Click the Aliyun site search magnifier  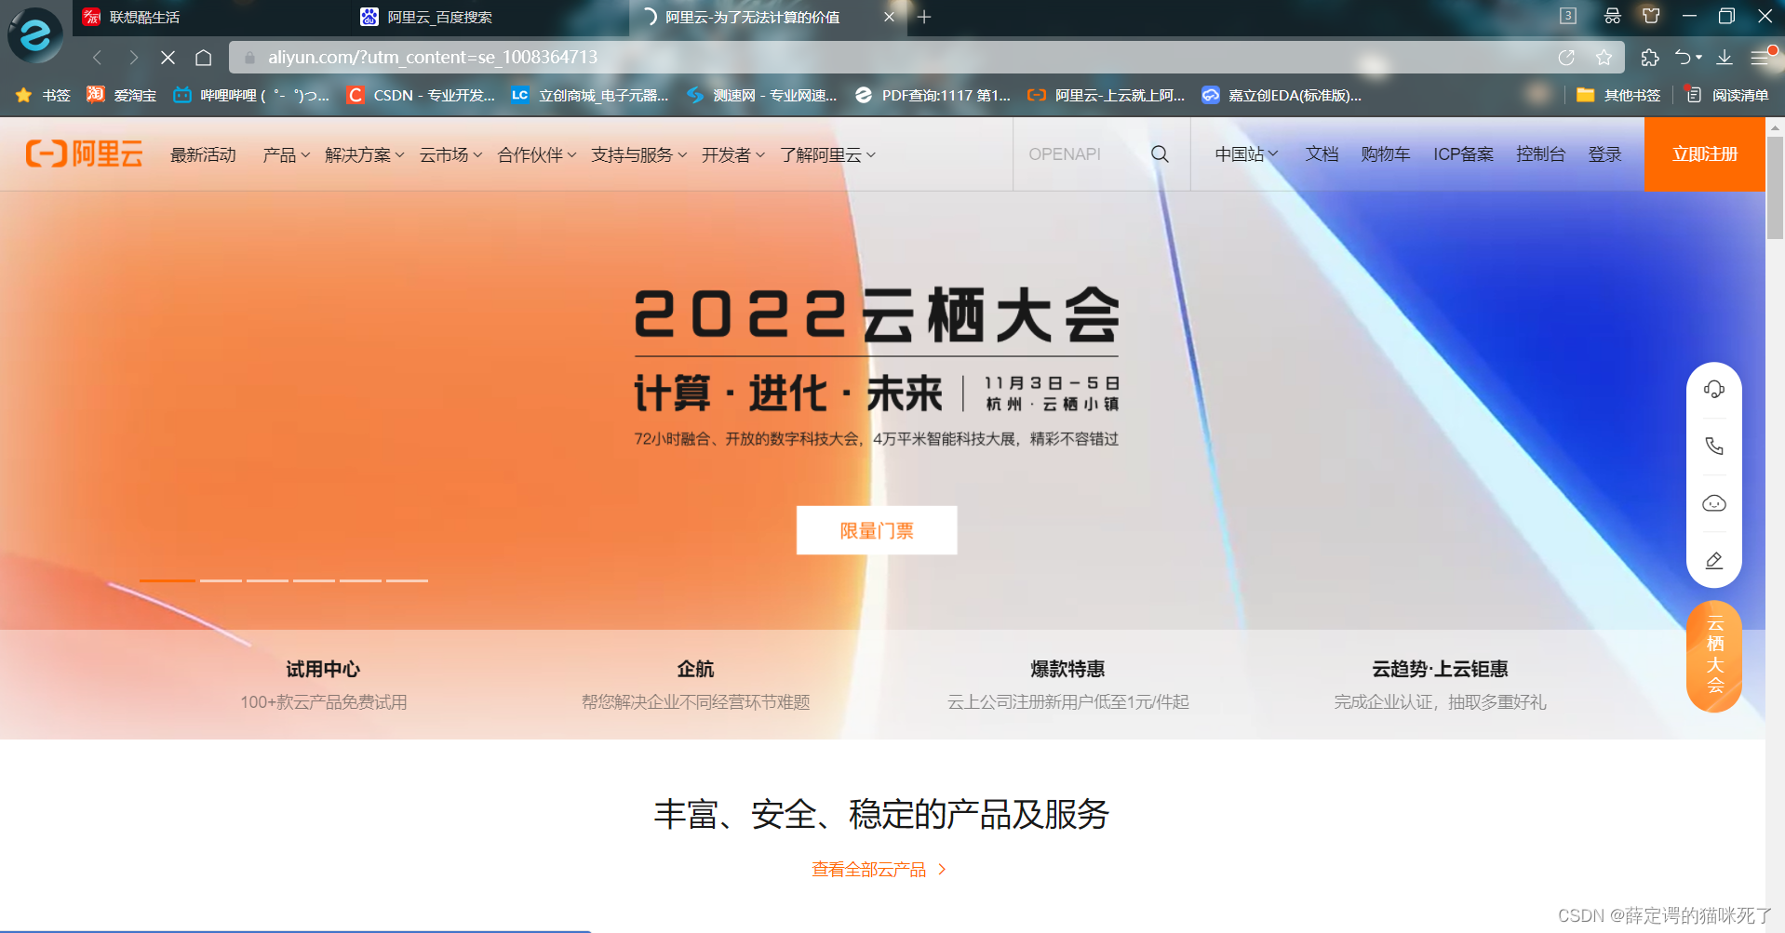[x=1160, y=154]
